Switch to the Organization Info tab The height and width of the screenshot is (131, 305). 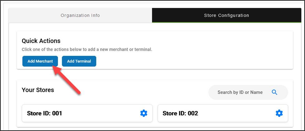point(80,15)
